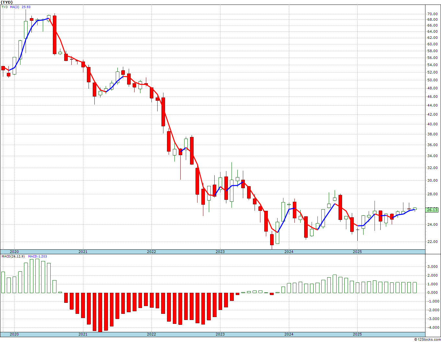
Task: Select the 42.00 price axis label
Action: 432,114
